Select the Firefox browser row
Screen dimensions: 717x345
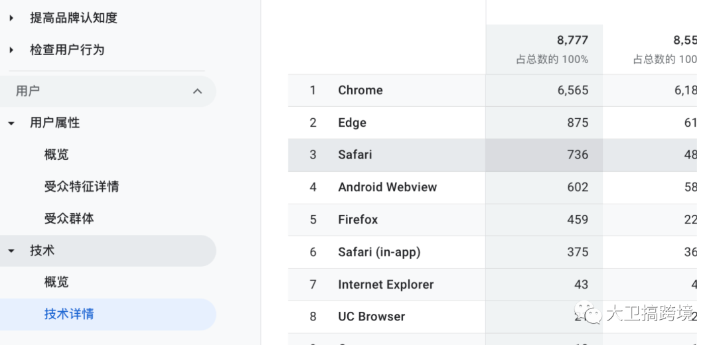[x=358, y=219]
